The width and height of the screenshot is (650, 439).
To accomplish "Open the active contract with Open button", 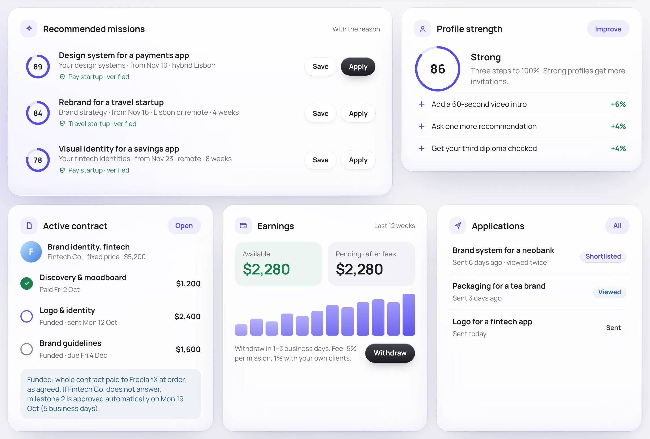I will click(x=184, y=226).
